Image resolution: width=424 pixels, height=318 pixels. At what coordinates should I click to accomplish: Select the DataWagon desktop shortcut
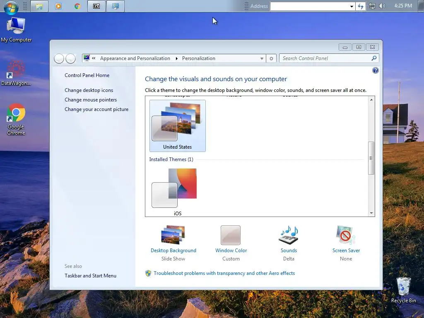click(x=16, y=73)
